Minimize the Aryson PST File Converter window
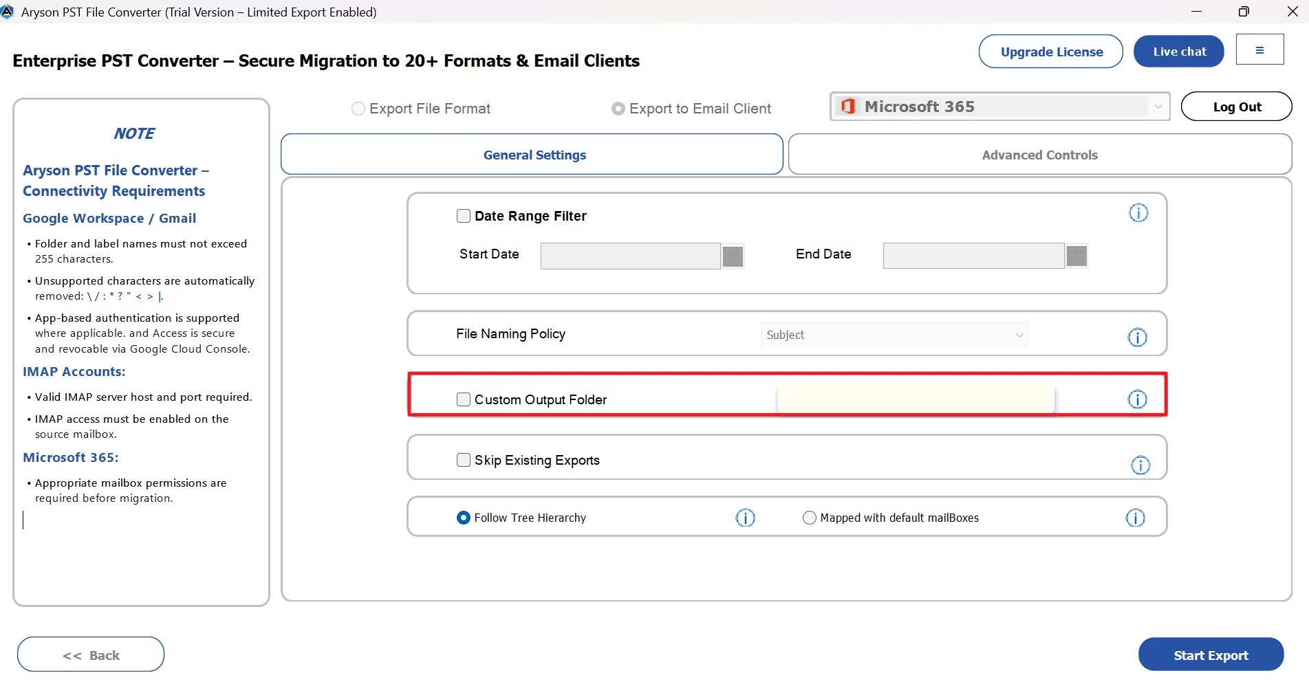 (1196, 12)
